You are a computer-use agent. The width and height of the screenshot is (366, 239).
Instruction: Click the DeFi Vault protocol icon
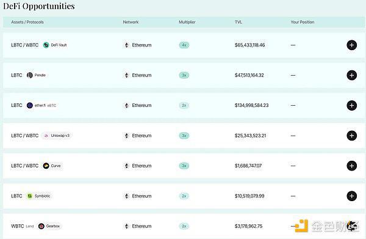point(46,45)
